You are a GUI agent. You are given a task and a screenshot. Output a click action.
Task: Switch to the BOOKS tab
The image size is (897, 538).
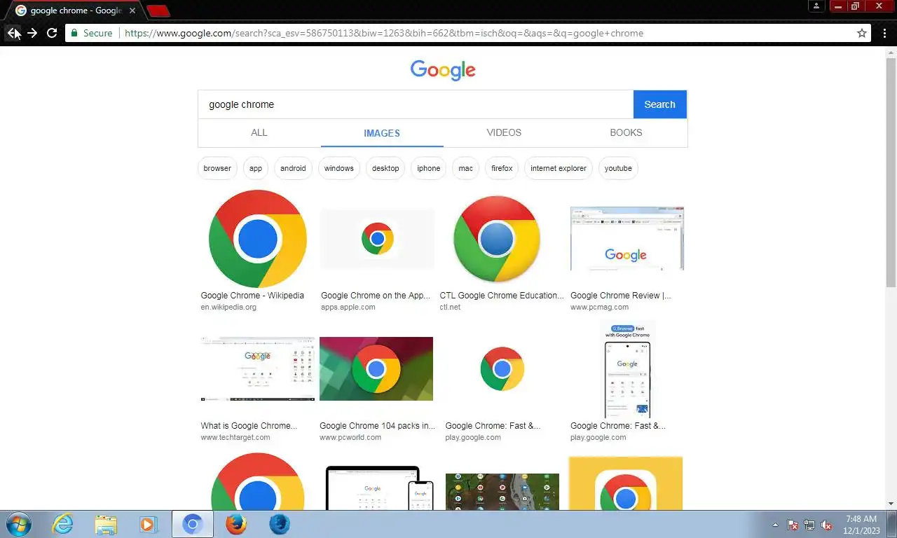[x=626, y=132]
